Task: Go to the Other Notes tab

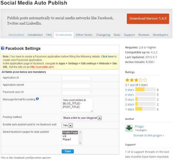Action: 84,35
